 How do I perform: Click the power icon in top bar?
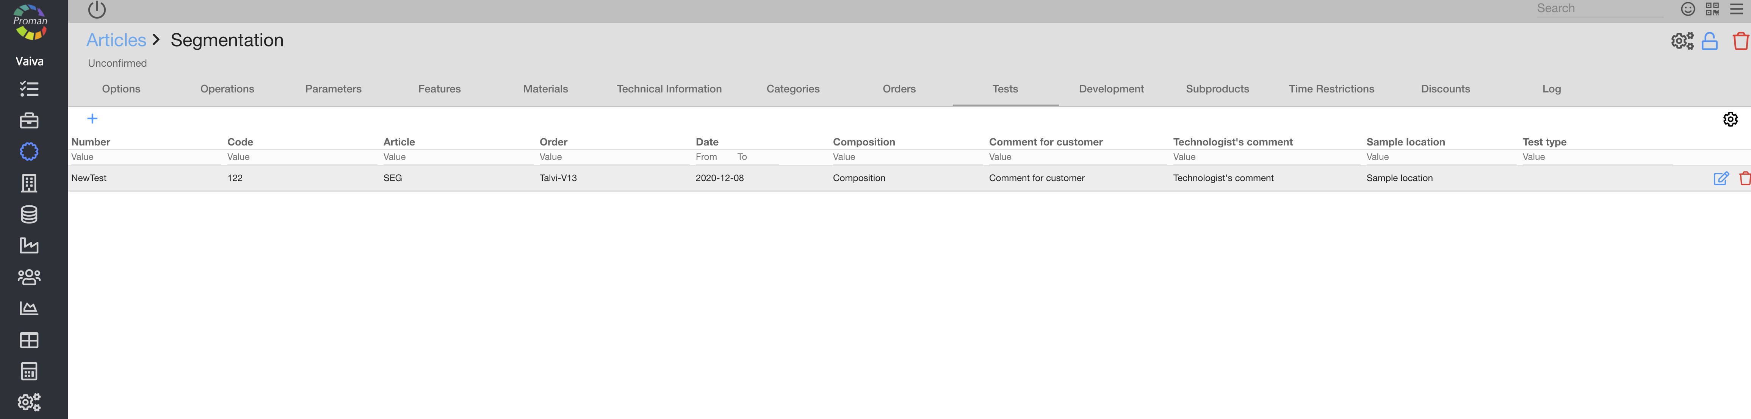tap(97, 9)
